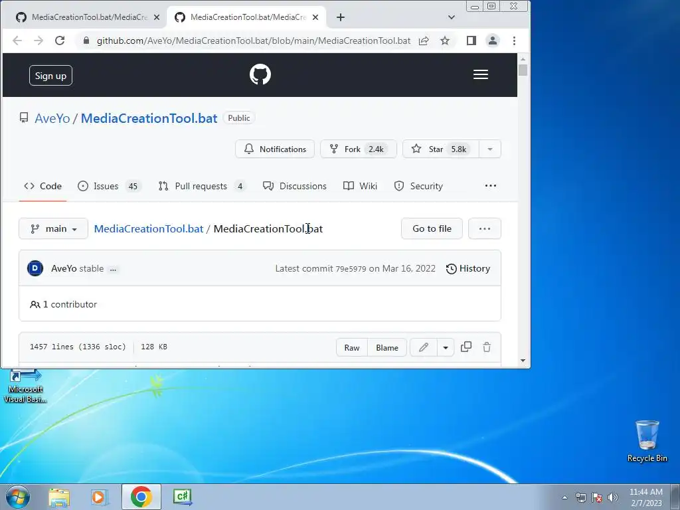Viewport: 680px width, 510px height.
Task: Expand the dropdown arrow next to Star
Action: [490, 149]
